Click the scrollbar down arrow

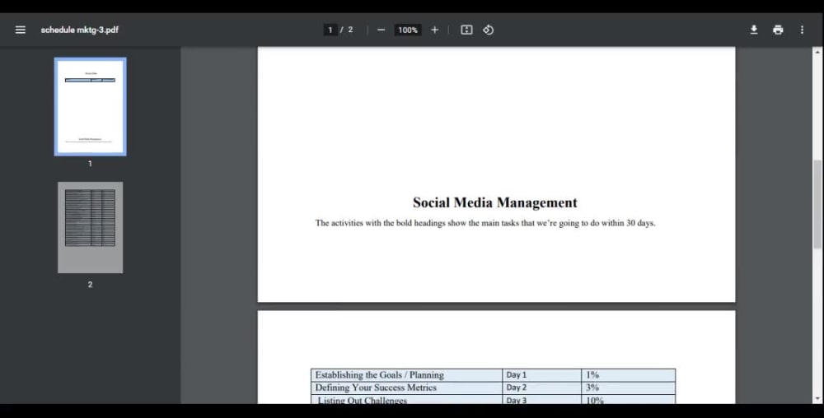point(817,399)
